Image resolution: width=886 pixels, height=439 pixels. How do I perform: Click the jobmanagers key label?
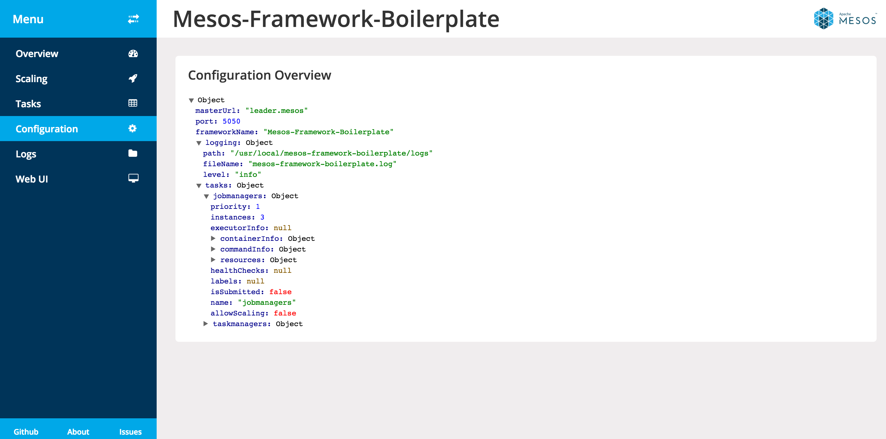(x=240, y=196)
